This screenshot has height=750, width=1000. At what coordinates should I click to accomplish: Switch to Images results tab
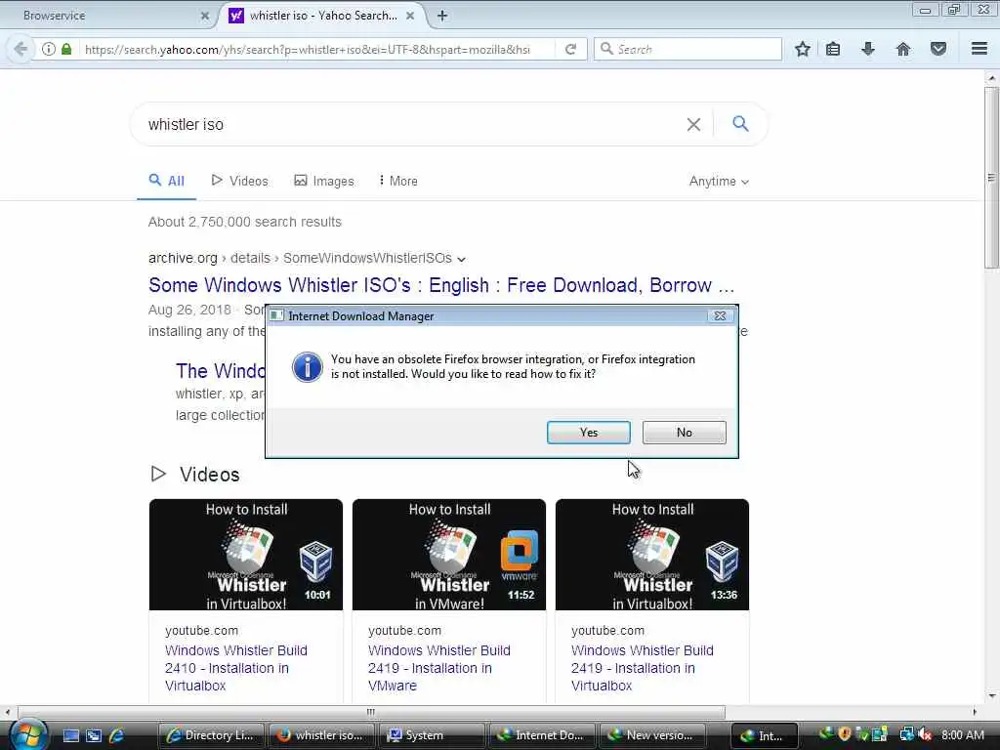tap(324, 181)
